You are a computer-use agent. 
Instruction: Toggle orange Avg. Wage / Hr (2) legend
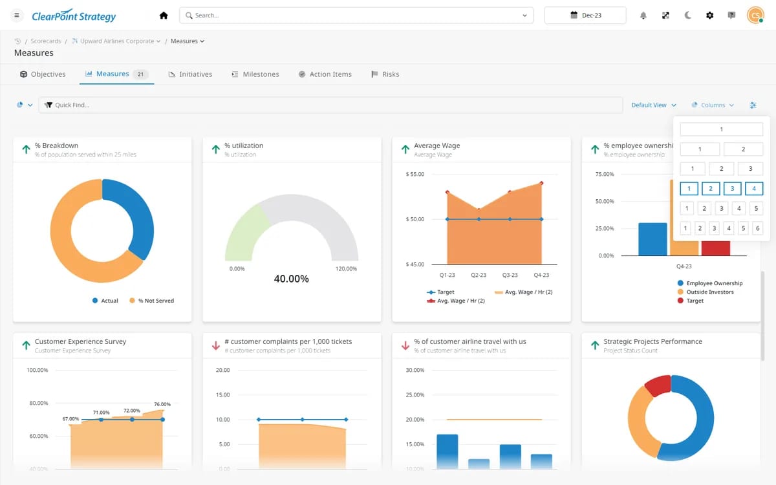(523, 292)
